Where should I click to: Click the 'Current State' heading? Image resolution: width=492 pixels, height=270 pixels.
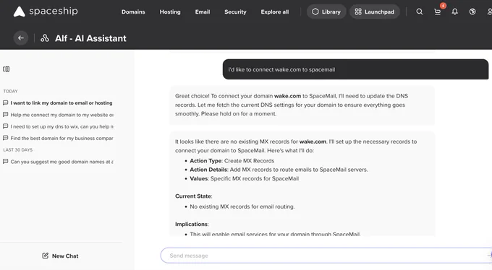pyautogui.click(x=194, y=196)
